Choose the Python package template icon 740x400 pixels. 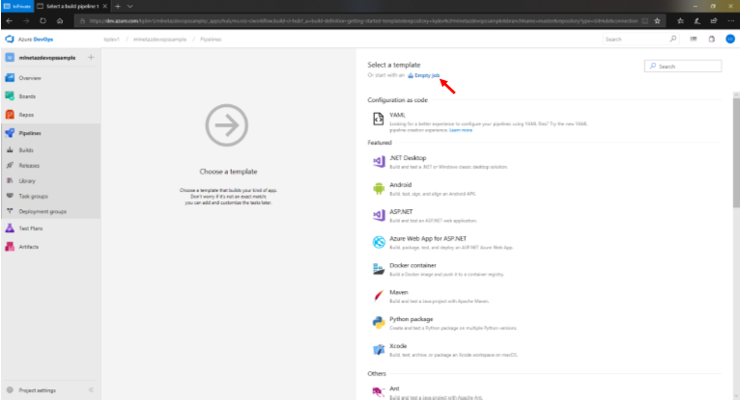click(379, 323)
